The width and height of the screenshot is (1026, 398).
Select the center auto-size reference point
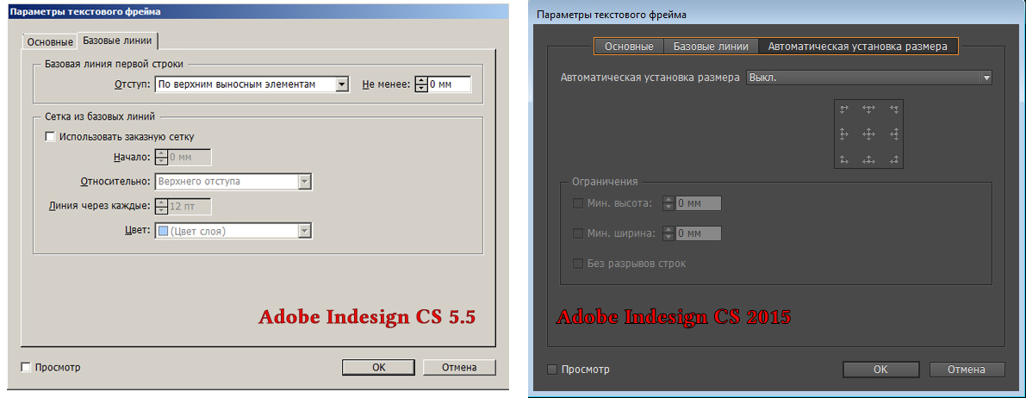click(868, 134)
